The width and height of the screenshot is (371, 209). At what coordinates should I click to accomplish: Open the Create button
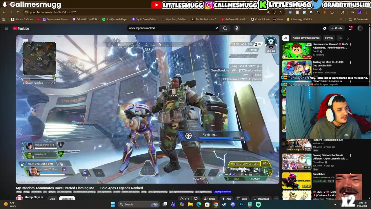coord(336,28)
